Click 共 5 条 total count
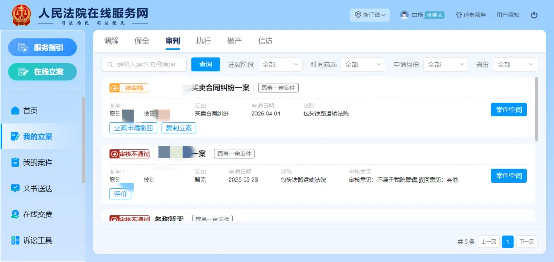Screen dimensions: 554x262 [x=466, y=242]
